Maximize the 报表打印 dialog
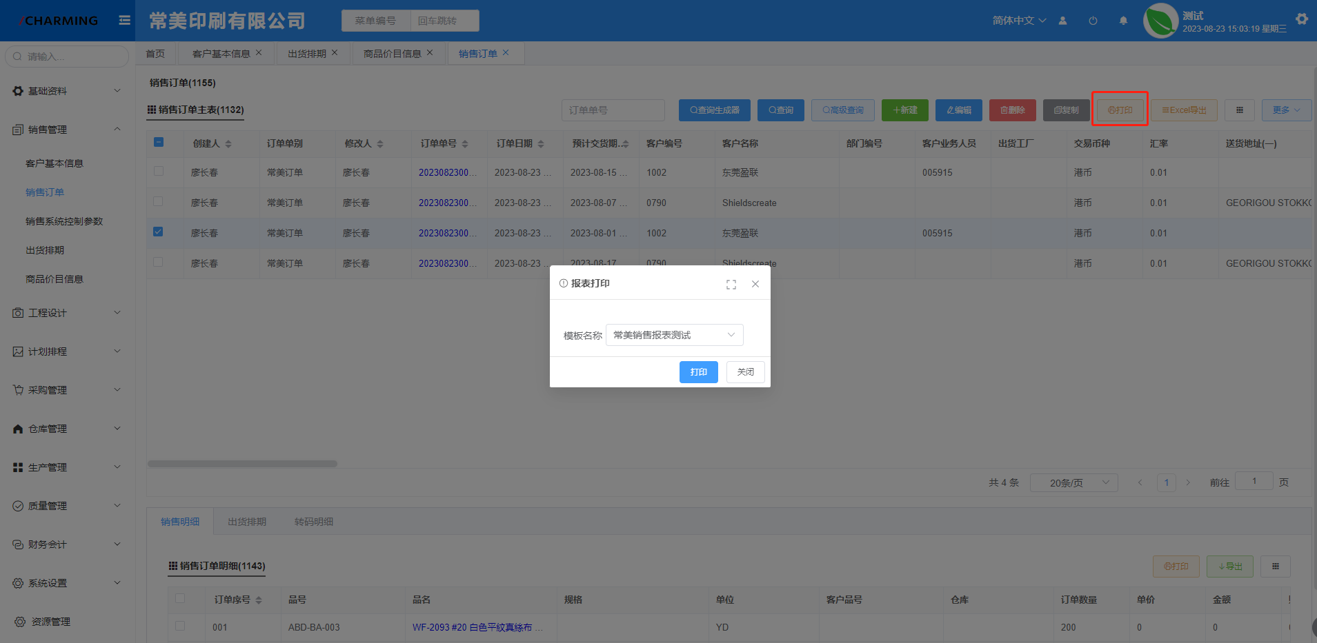The height and width of the screenshot is (643, 1317). click(731, 284)
